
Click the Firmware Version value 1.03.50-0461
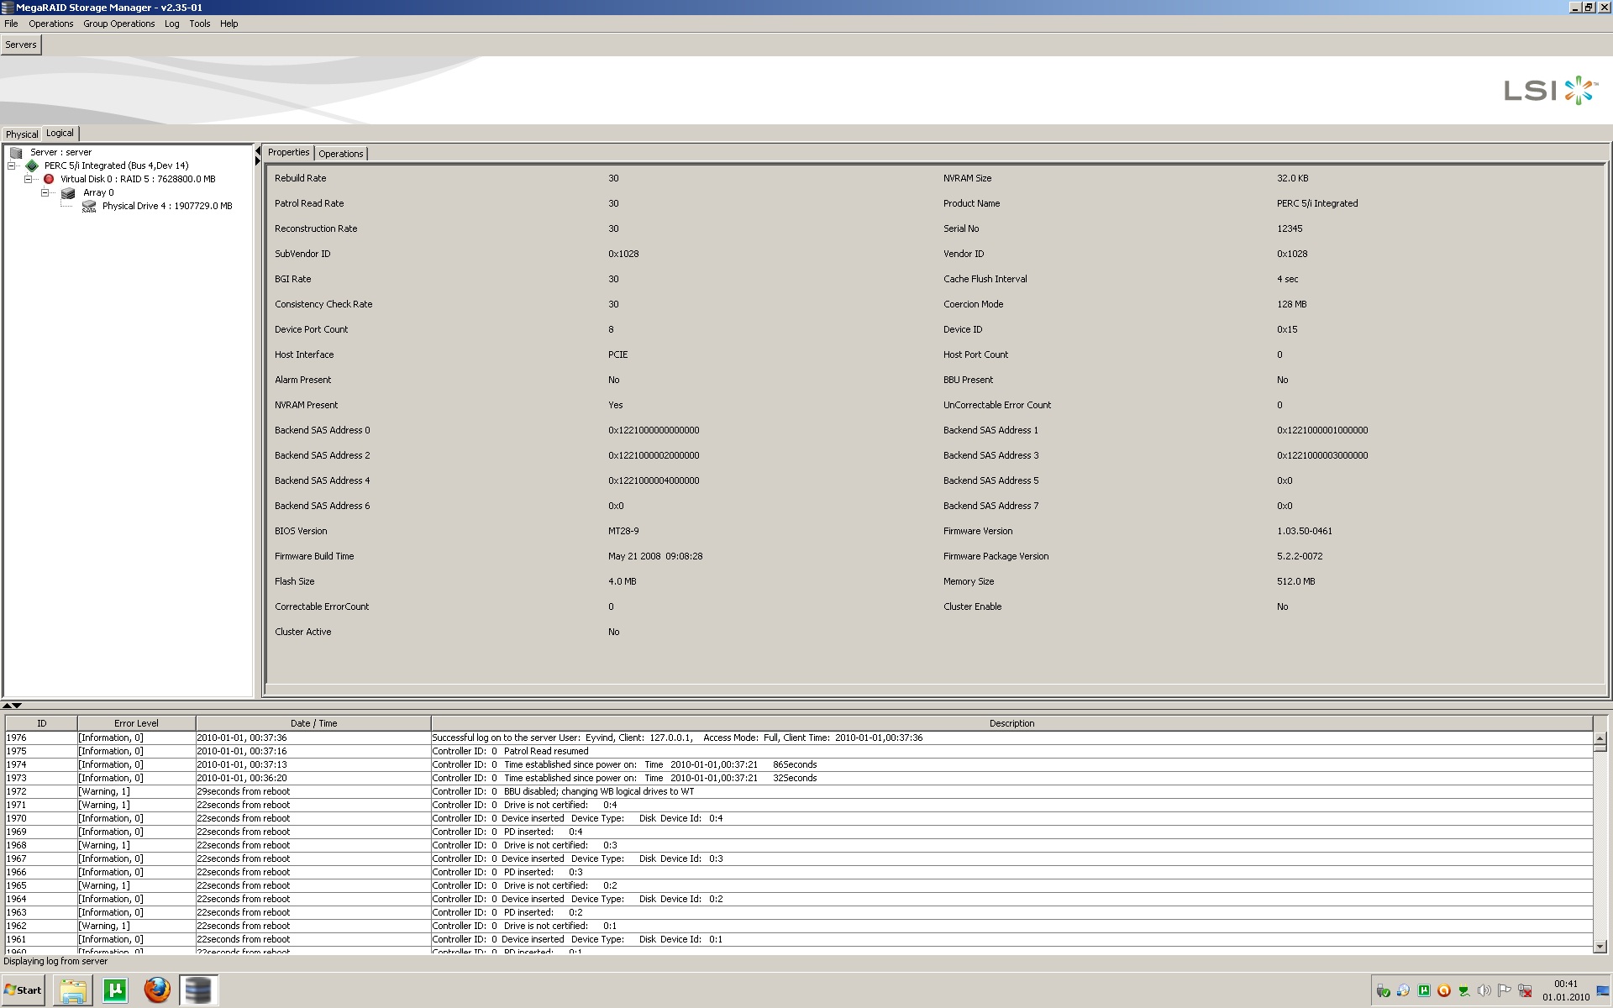1305,531
